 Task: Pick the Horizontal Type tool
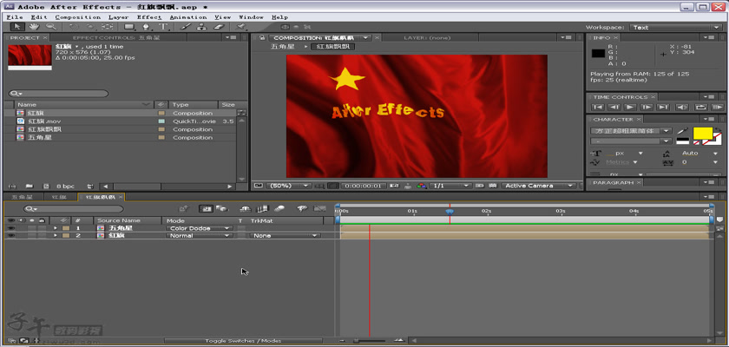point(164,27)
